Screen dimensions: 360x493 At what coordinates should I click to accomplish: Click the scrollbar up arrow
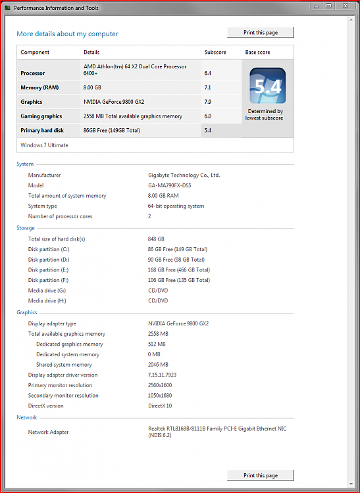tap(351, 20)
